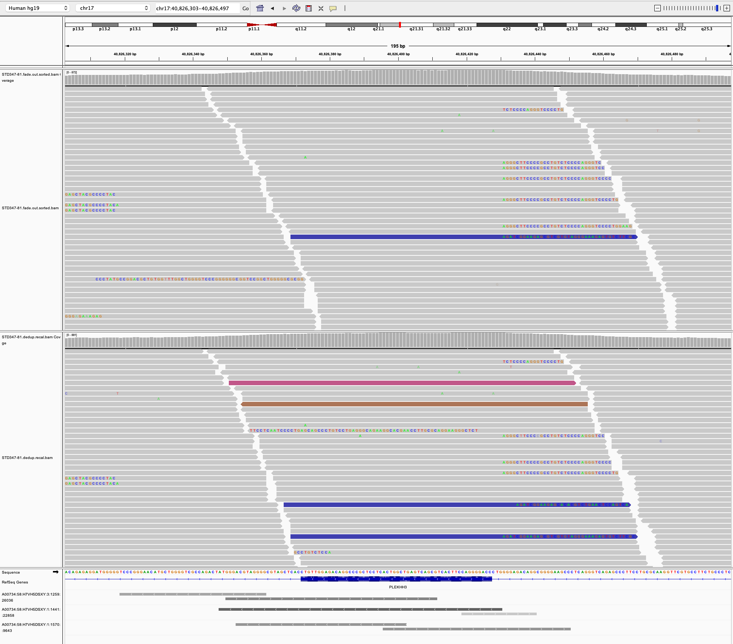Jump to cytoband q24.3 on ideogram

coord(631,25)
